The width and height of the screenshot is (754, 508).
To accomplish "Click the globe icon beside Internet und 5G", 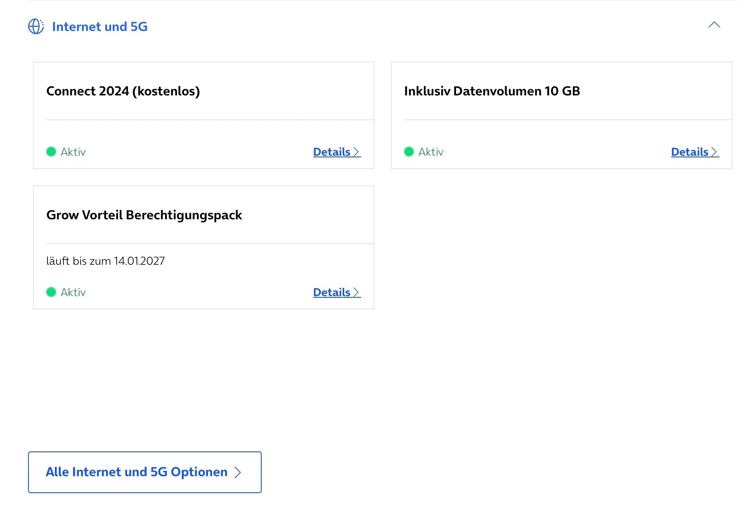I will pos(36,26).
